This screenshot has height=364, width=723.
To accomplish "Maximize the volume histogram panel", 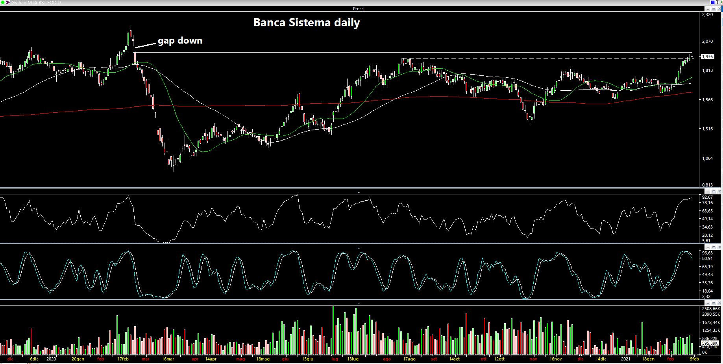I will pyautogui.click(x=714, y=303).
